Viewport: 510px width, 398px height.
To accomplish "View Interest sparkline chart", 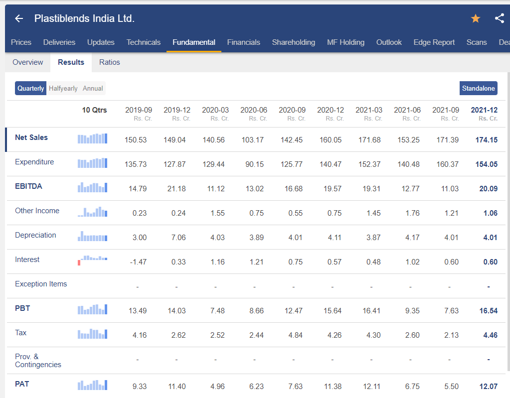I will (x=92, y=261).
